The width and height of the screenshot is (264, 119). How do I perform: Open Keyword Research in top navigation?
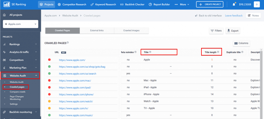(103, 5)
